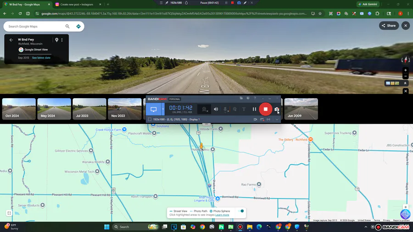Open Chrome extensions puzzle icon
The height and width of the screenshot is (232, 413).
coord(378,13)
